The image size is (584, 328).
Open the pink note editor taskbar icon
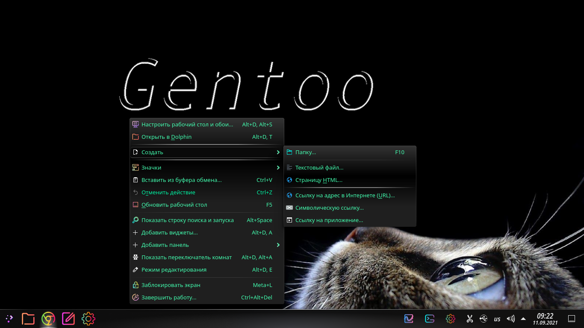click(68, 319)
